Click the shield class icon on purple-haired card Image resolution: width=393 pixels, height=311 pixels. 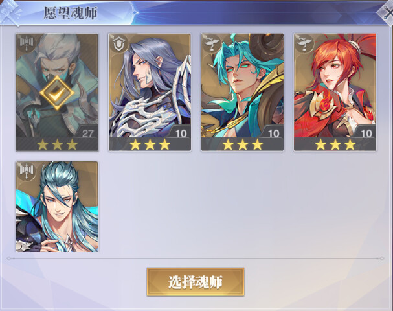119,44
